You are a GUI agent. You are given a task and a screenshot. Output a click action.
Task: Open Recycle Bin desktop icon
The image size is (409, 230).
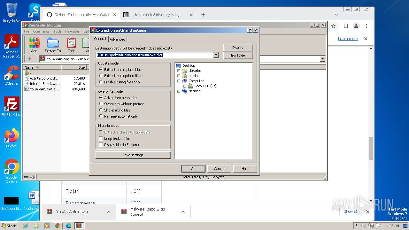click(12, 13)
